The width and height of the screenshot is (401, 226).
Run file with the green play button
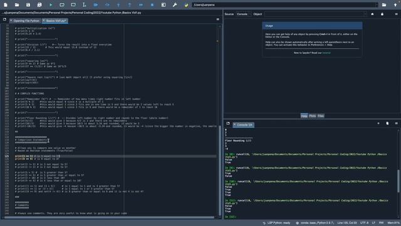[x=51, y=4]
